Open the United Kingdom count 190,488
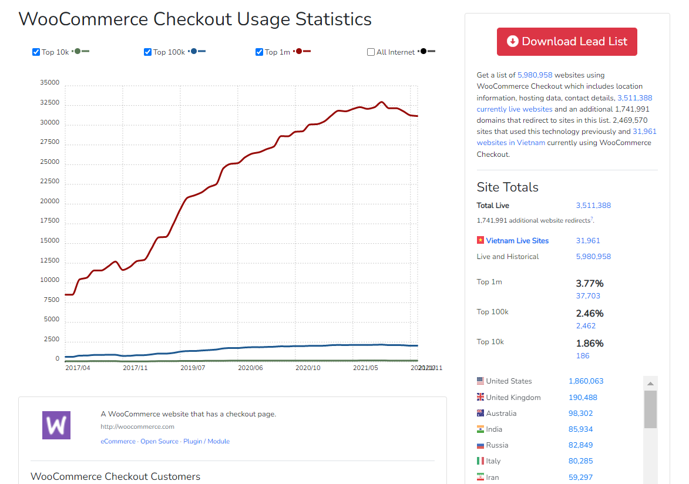This screenshot has height=484, width=689. pyautogui.click(x=583, y=398)
